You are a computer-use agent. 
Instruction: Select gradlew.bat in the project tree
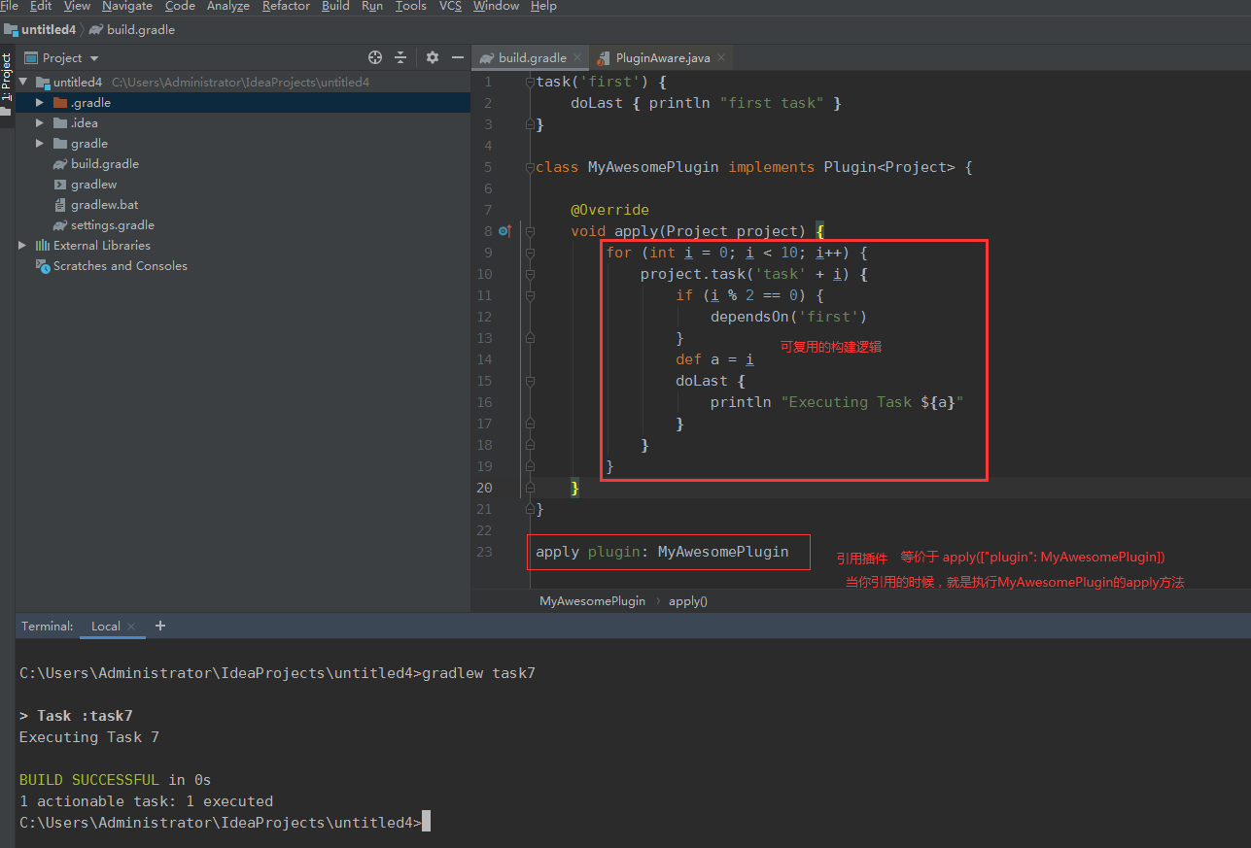105,205
